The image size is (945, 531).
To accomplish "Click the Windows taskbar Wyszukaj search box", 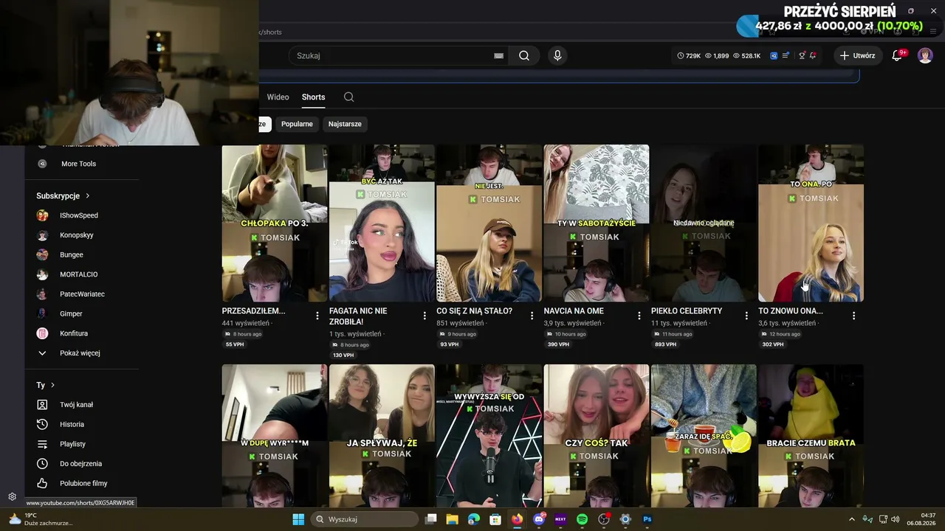I will click(x=365, y=519).
